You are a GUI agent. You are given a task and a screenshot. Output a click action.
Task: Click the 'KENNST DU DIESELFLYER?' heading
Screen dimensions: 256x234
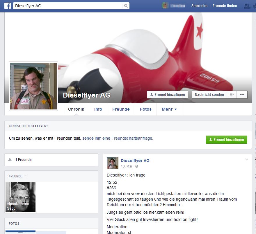(x=29, y=126)
